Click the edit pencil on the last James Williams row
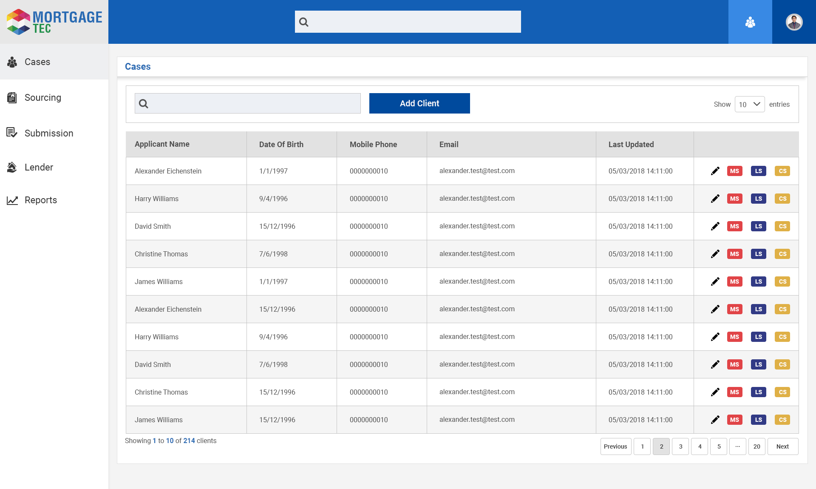 click(x=715, y=420)
